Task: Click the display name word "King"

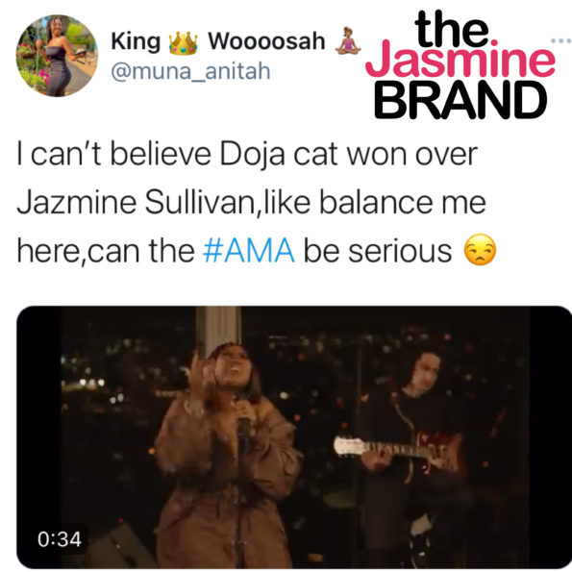Action: (x=136, y=41)
